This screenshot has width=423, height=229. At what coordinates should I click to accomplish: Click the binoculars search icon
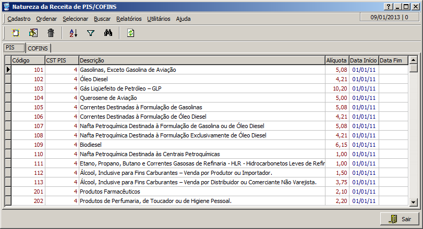click(108, 33)
